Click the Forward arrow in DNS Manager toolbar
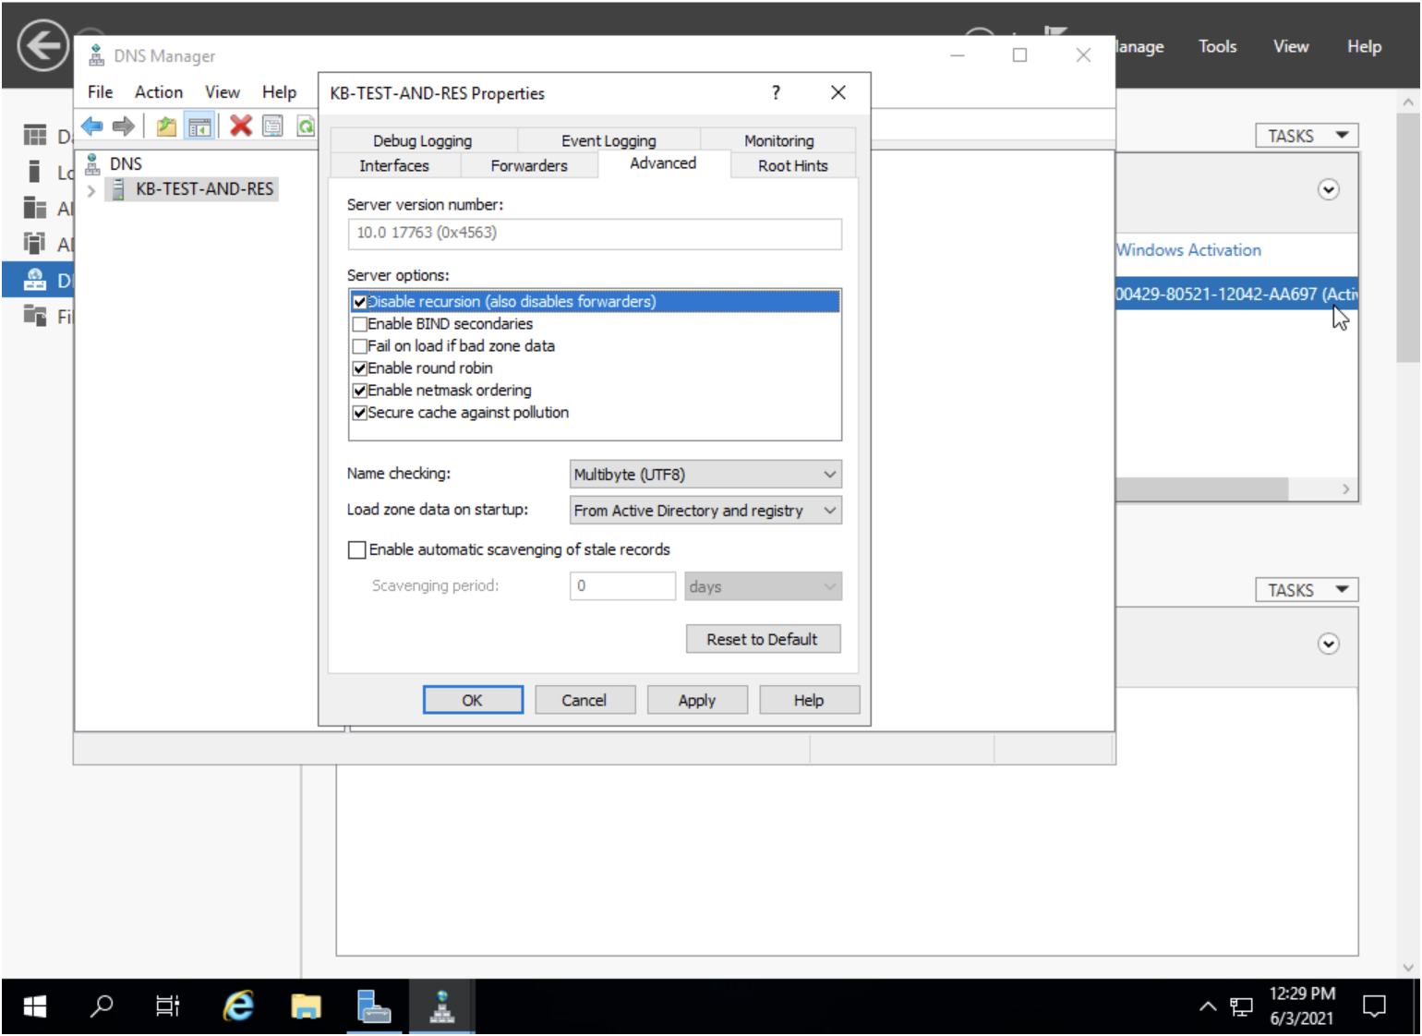The height and width of the screenshot is (1036, 1422). click(x=123, y=126)
